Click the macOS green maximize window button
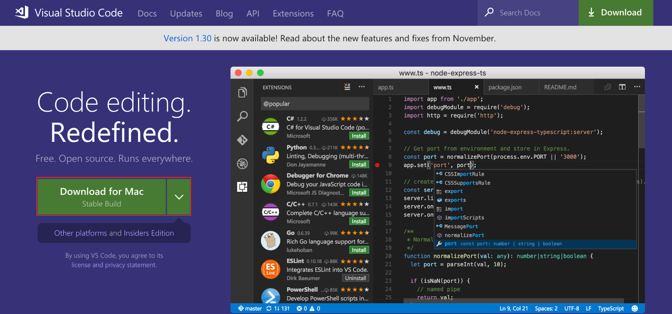Image resolution: width=672 pixels, height=314 pixels. point(260,73)
